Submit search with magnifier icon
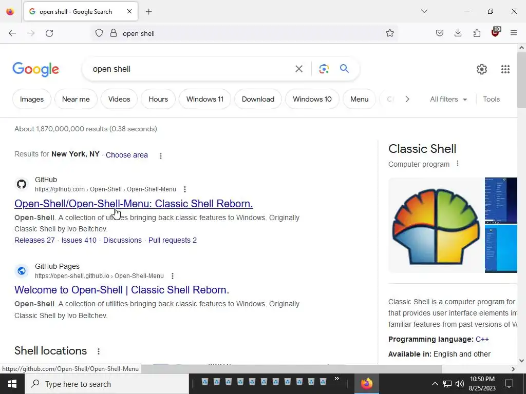This screenshot has height=394, width=526. click(345, 69)
